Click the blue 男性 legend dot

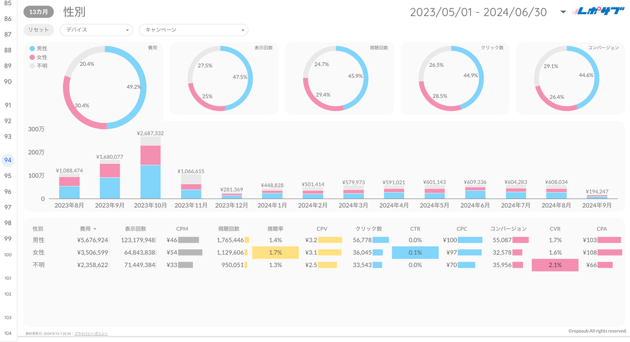click(x=32, y=48)
